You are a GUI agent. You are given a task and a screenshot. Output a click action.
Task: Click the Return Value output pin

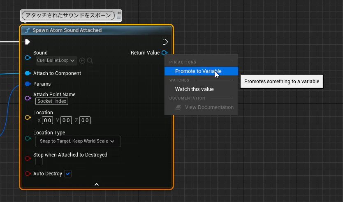[164, 53]
